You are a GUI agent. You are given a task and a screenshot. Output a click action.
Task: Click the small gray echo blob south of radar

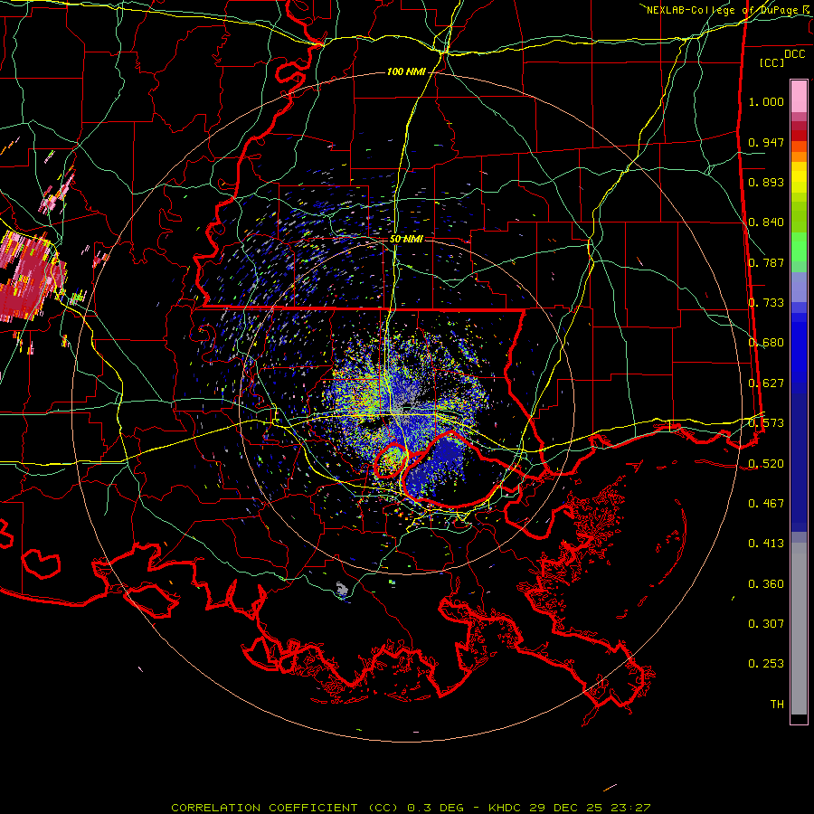coord(341,589)
